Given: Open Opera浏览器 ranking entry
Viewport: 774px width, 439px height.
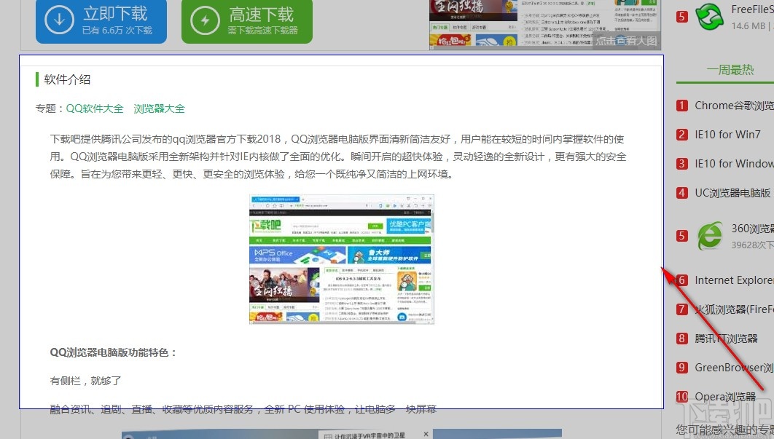Looking at the screenshot, I should [x=725, y=397].
